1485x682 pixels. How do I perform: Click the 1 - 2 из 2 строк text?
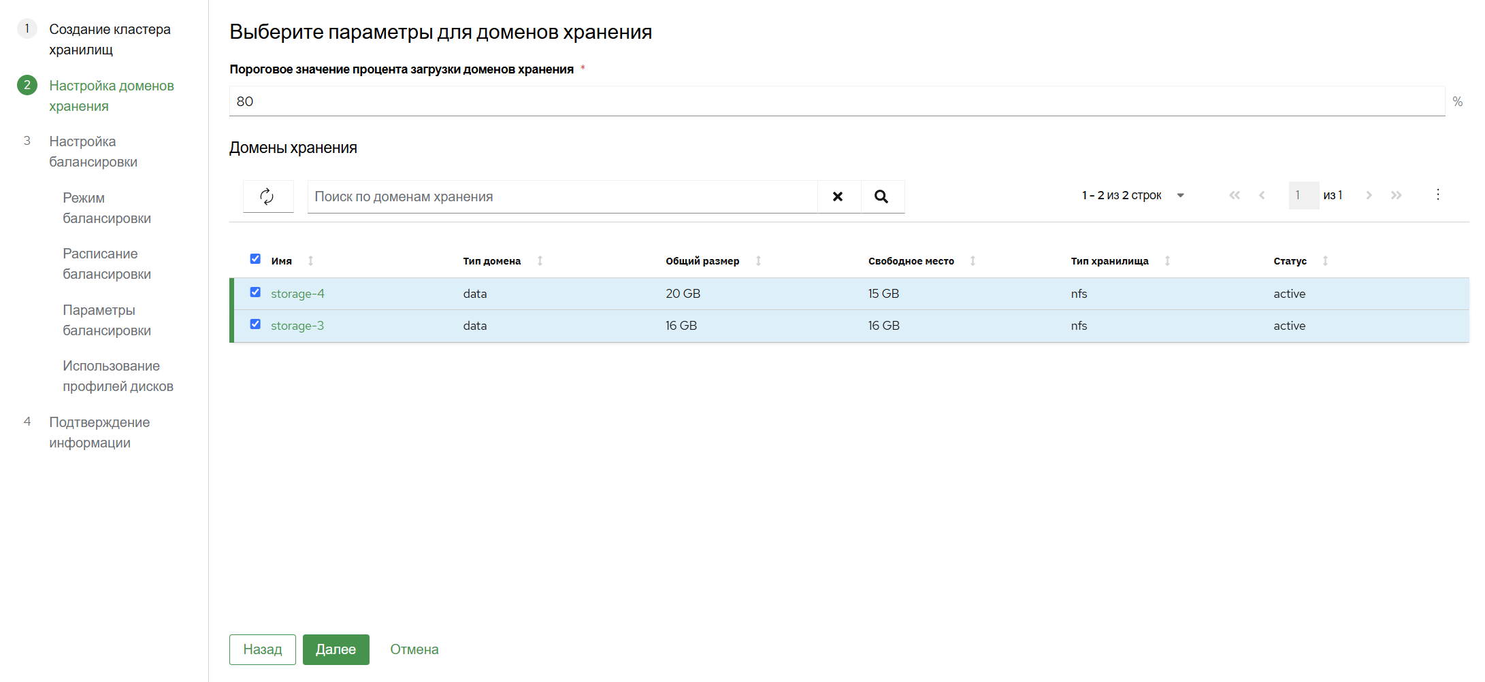coord(1122,195)
